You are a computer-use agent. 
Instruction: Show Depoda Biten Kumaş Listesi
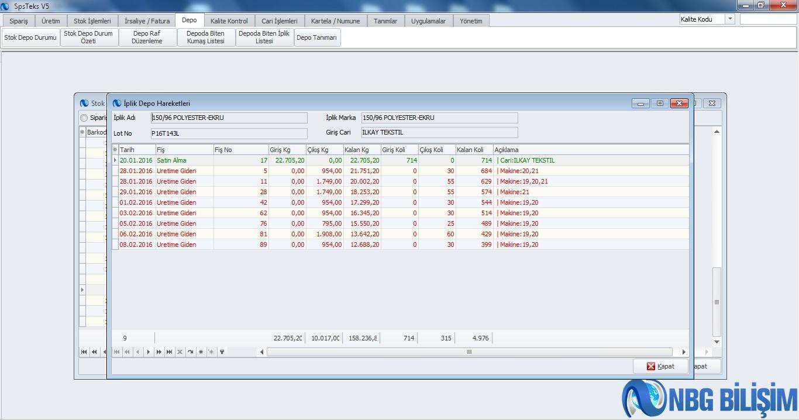(x=206, y=37)
